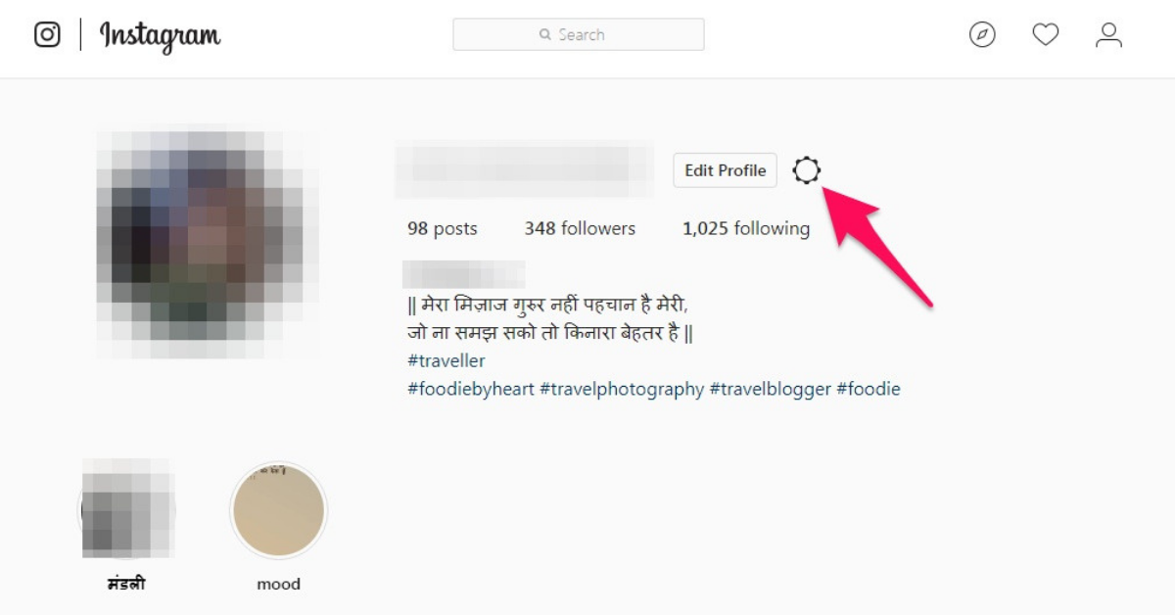Click the Instagram wordmark logo
This screenshot has height=615, width=1175.
point(160,36)
